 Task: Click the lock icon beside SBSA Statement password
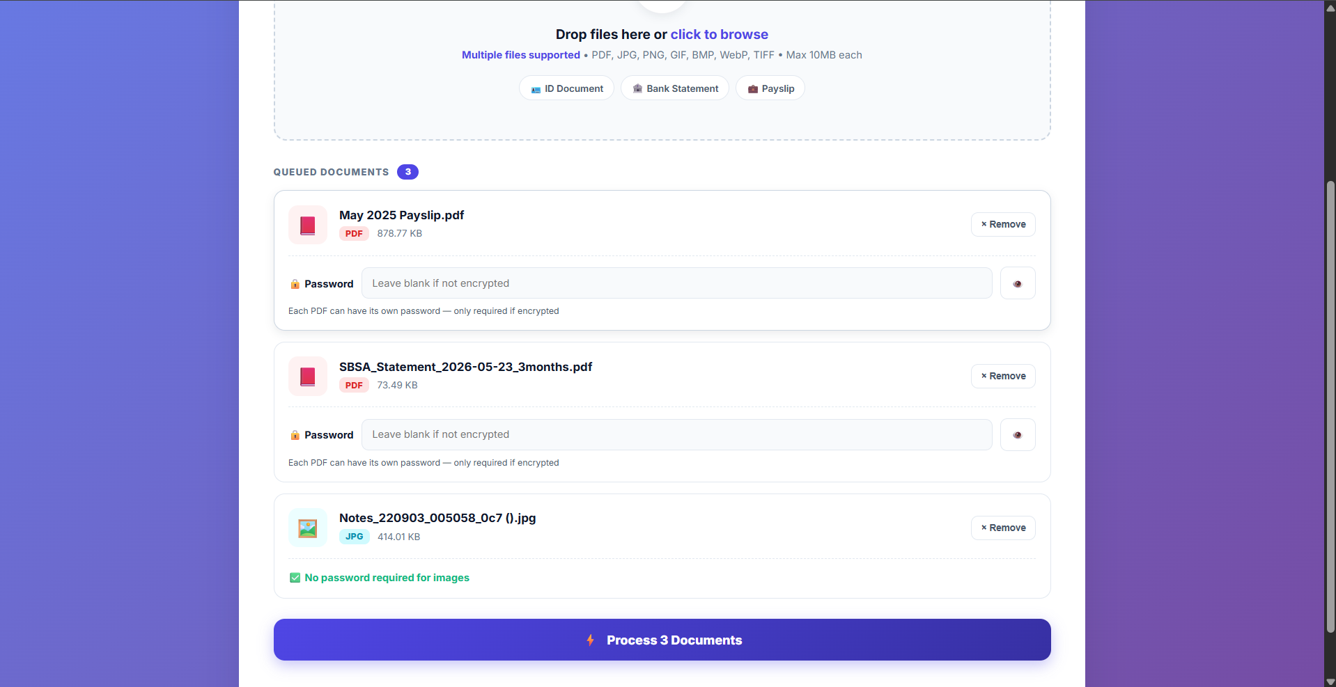295,435
